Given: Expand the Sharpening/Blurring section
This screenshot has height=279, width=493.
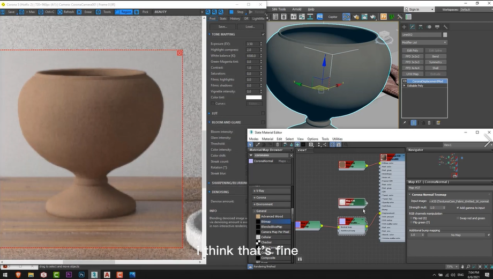Looking at the screenshot, I should pos(210,183).
